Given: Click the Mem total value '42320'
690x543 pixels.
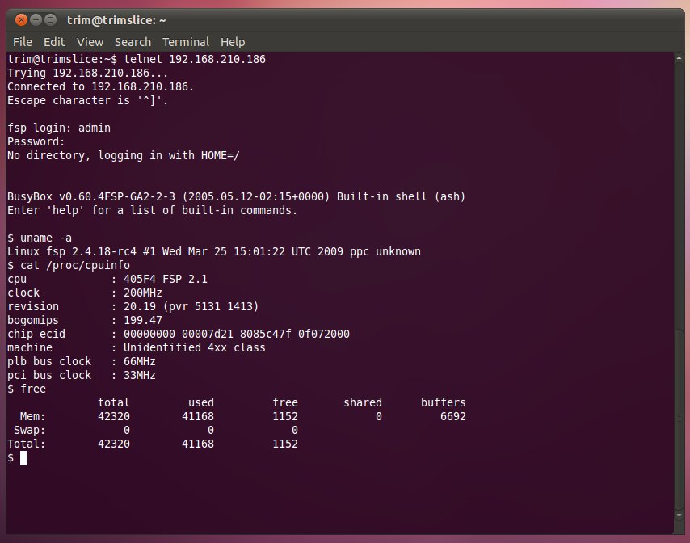Looking at the screenshot, I should point(114,416).
